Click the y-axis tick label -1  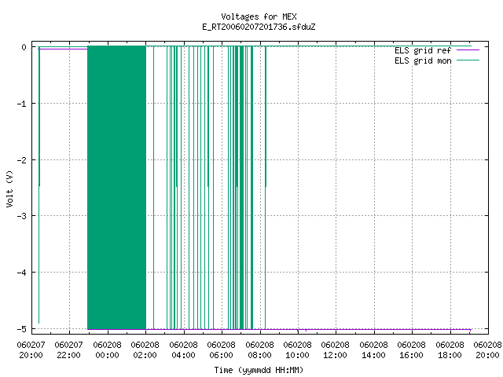[x=22, y=104]
